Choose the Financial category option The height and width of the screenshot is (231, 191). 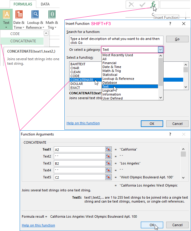(130, 63)
